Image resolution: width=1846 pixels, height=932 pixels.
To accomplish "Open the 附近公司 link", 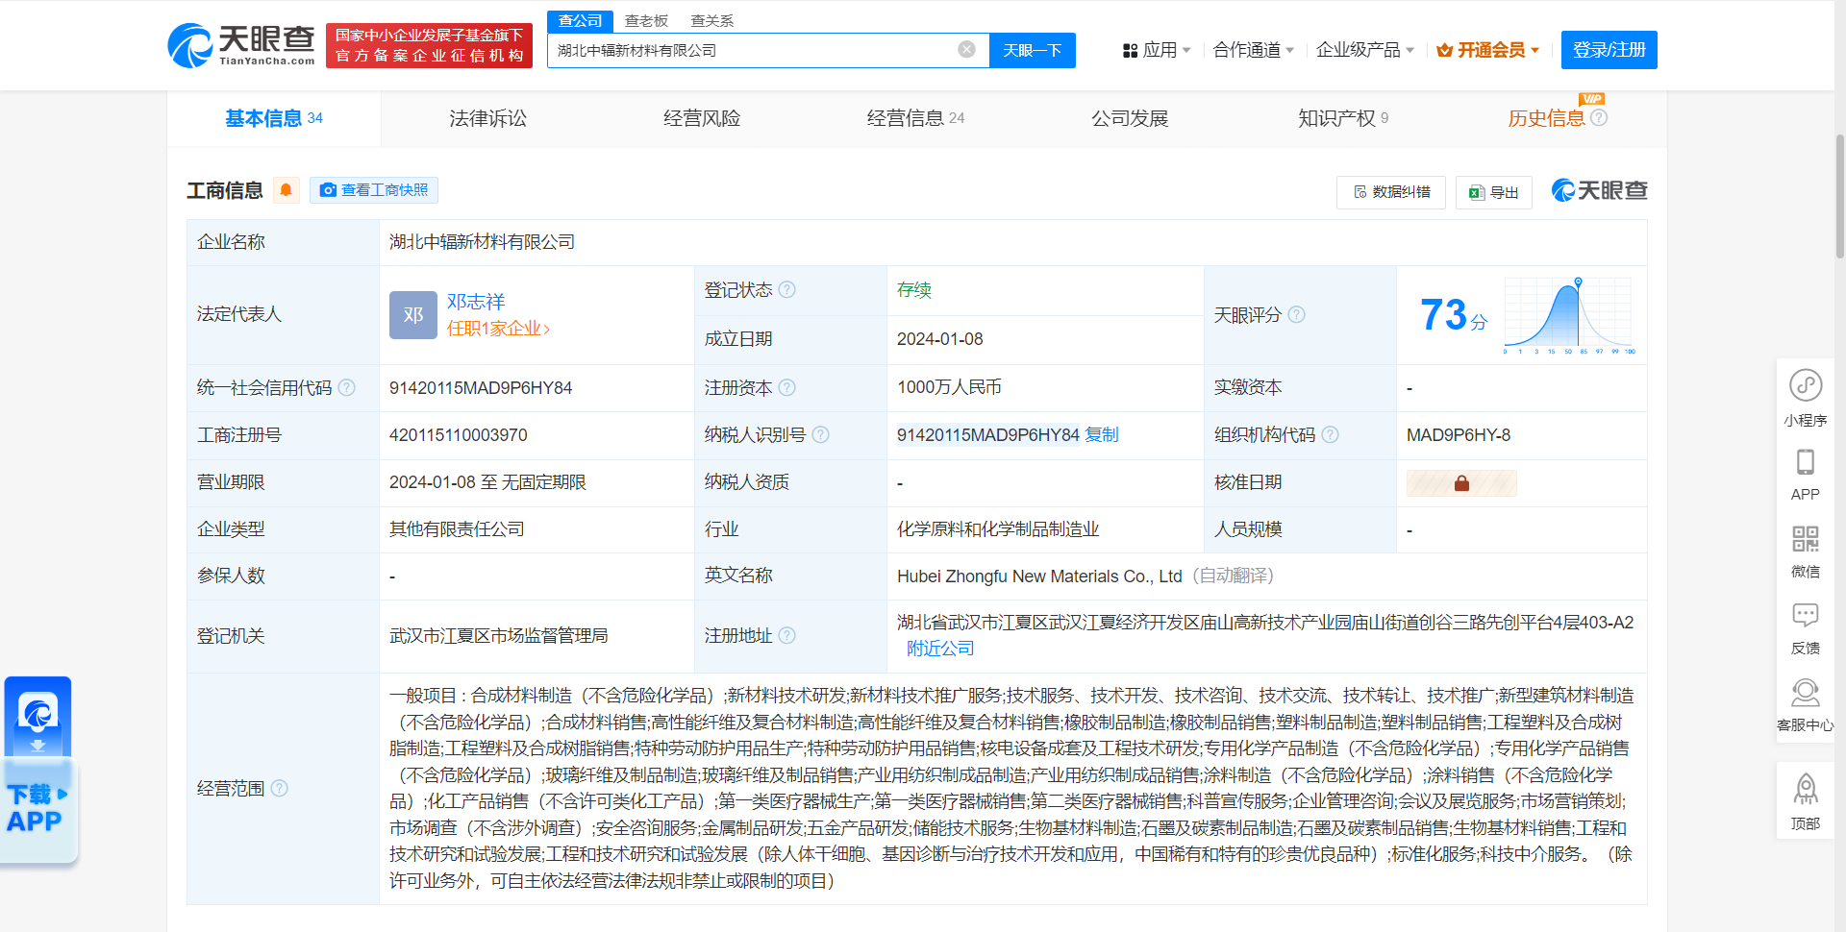I will pyautogui.click(x=940, y=649).
